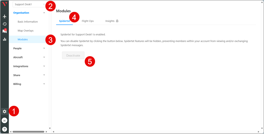Expand the Billing section

29,84
